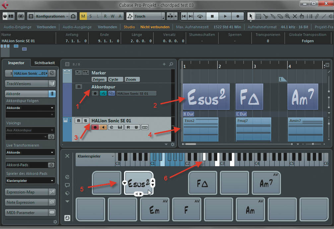Image resolution: width=334 pixels, height=229 pixels.
Task: Select the Esus2 chord event on chord track
Action: [206, 97]
